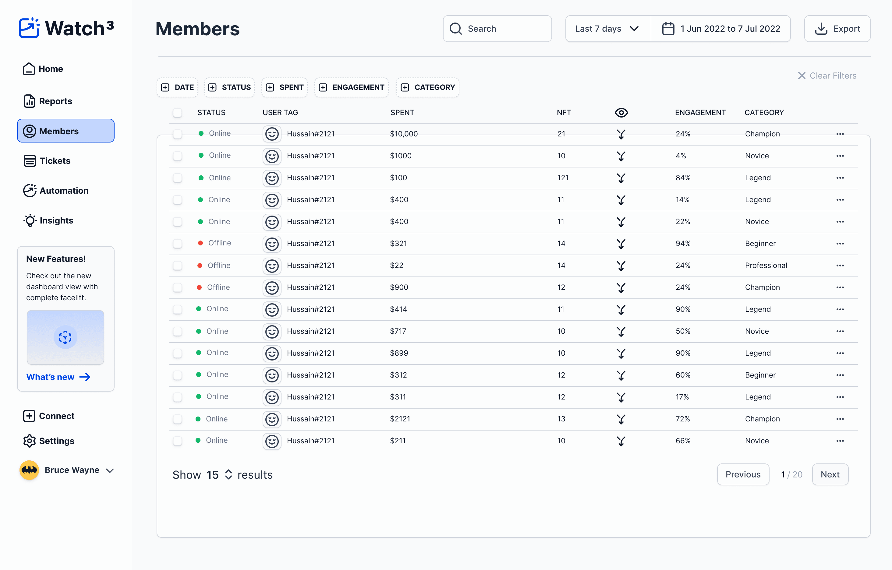Click the magnifier icon in search box

pyautogui.click(x=456, y=29)
